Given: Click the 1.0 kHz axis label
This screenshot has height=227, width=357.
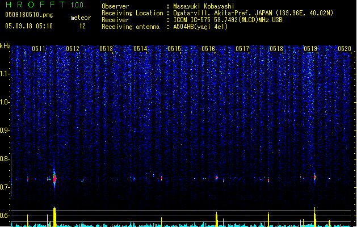Looking at the screenshot, I should pos(5,102).
